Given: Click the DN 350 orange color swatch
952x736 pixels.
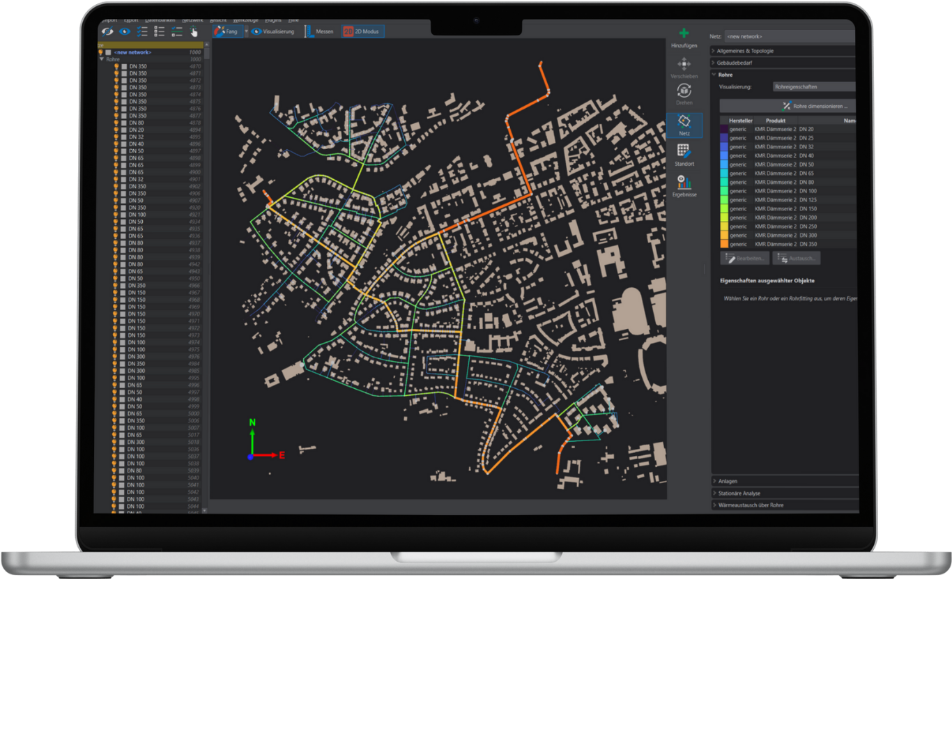Looking at the screenshot, I should (x=724, y=244).
